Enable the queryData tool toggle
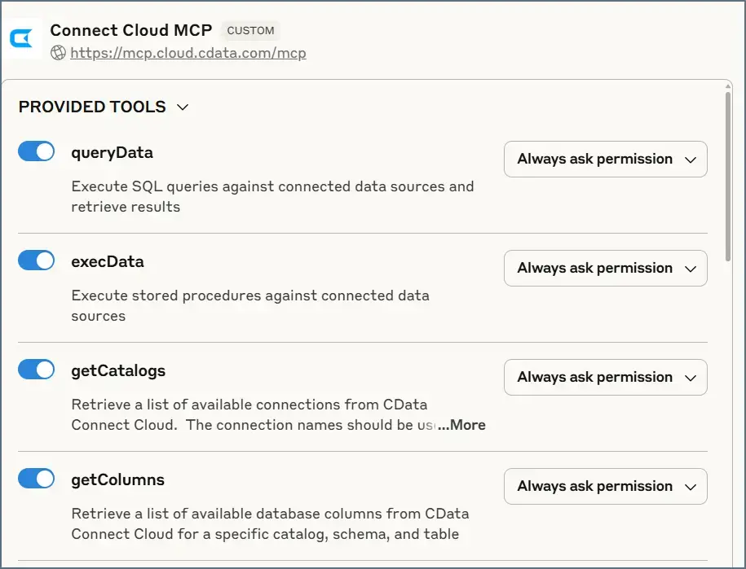 36,151
